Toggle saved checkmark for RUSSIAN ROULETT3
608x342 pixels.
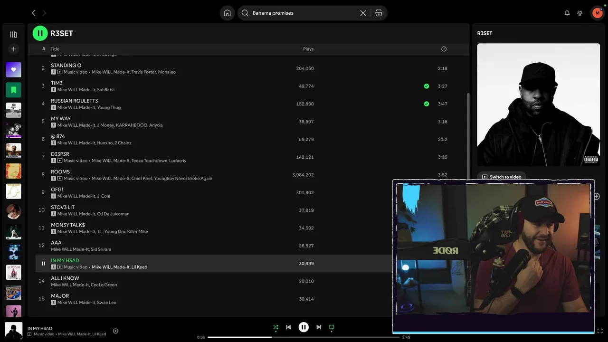(x=427, y=104)
